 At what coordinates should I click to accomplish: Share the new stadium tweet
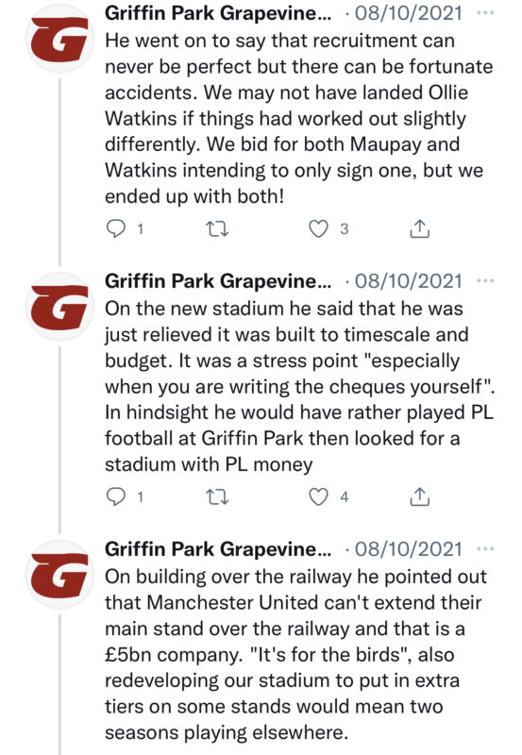tap(419, 496)
